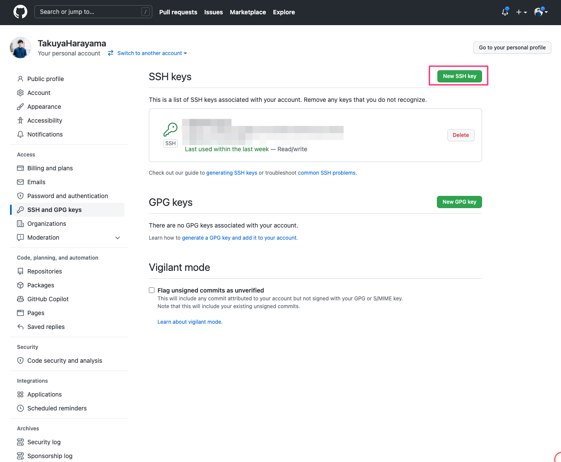This screenshot has height=462, width=561.
Task: Click the New SSH key button
Action: coord(459,76)
